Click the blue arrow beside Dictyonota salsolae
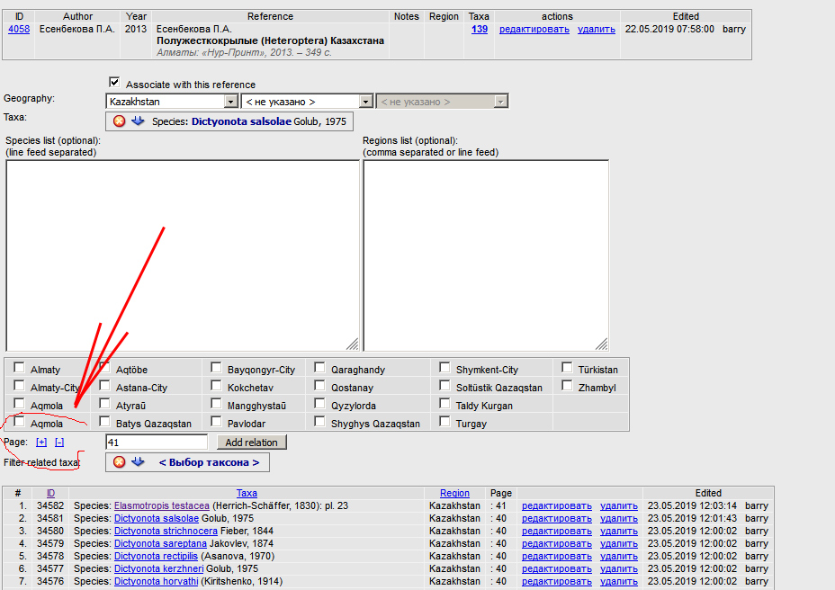The image size is (835, 590). tap(138, 121)
